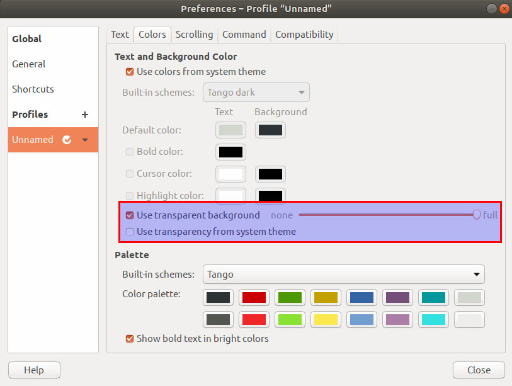The height and width of the screenshot is (386, 512).
Task: Enable the Cursor color checkbox
Action: [x=129, y=174]
